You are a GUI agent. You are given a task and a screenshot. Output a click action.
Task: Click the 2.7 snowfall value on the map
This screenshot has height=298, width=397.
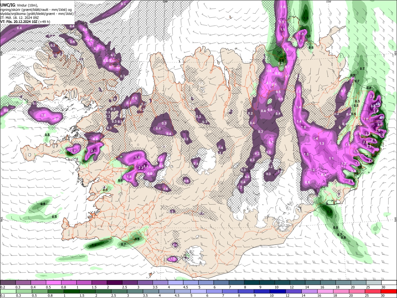pos(93,151)
